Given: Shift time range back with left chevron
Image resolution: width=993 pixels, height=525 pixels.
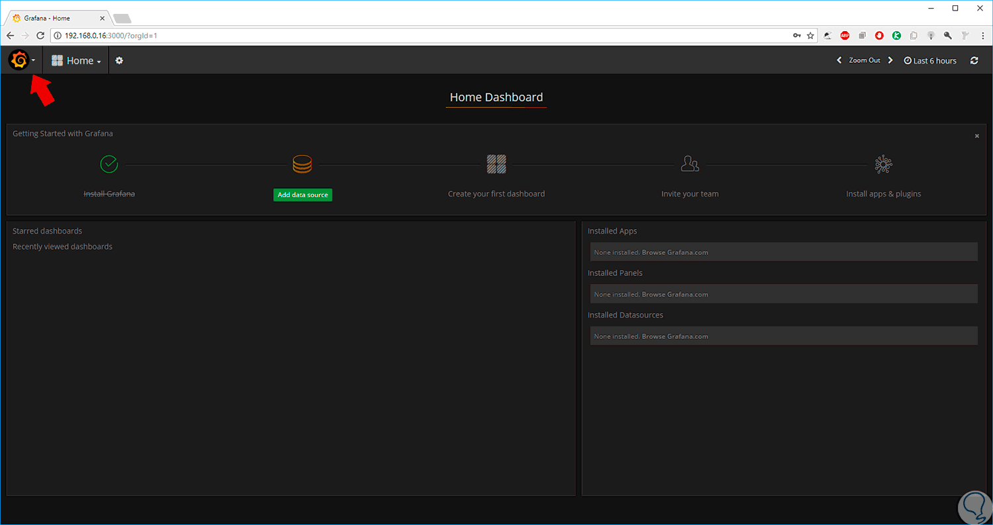Looking at the screenshot, I should pyautogui.click(x=839, y=60).
